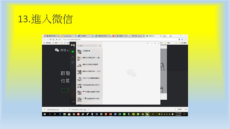
Task: Open Word from the taskbar
Action: click(x=115, y=114)
